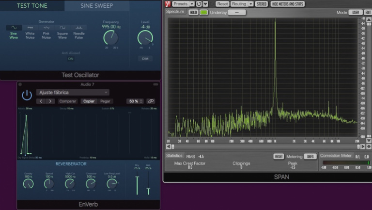Click the vertical scale down arrow
The image size is (372, 210).
tap(369, 141)
